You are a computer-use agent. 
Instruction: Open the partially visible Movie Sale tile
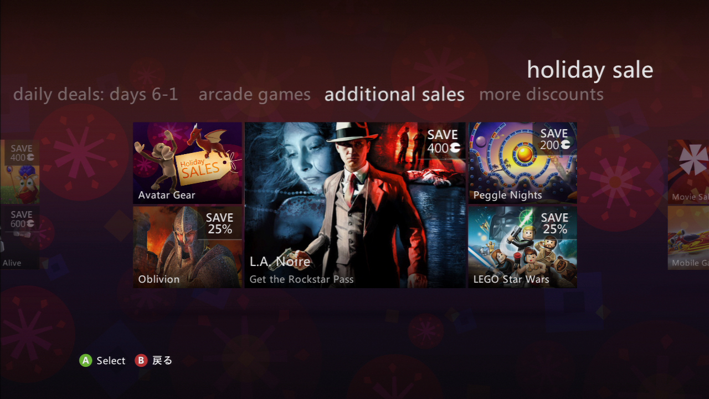tap(689, 171)
